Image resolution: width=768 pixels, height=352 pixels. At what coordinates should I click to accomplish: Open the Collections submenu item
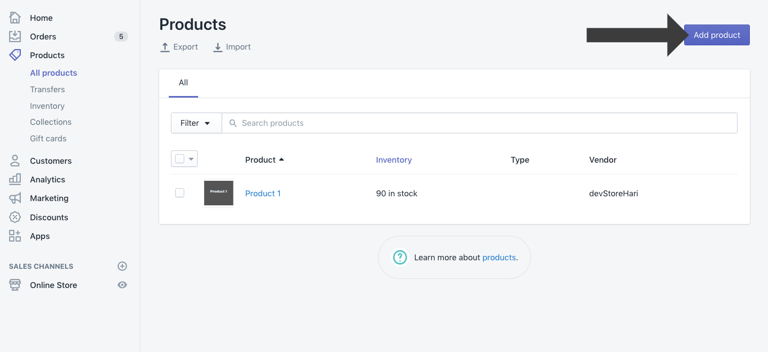point(51,122)
